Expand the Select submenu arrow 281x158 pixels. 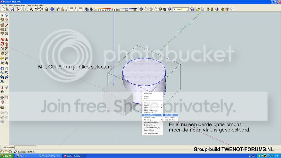[x=162, y=105]
